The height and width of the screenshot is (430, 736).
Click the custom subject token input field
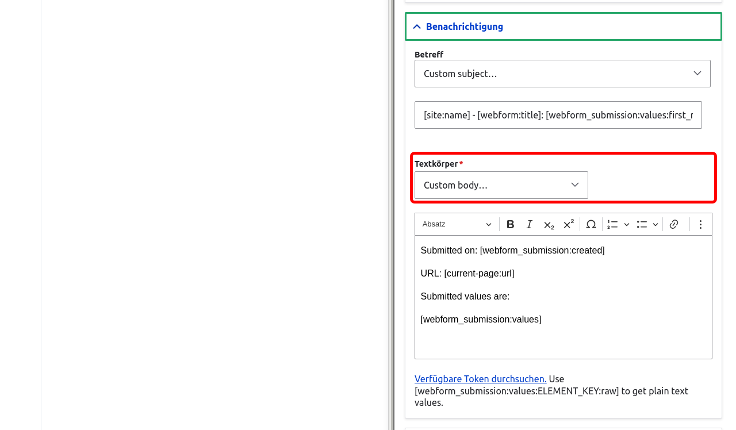[x=558, y=115]
